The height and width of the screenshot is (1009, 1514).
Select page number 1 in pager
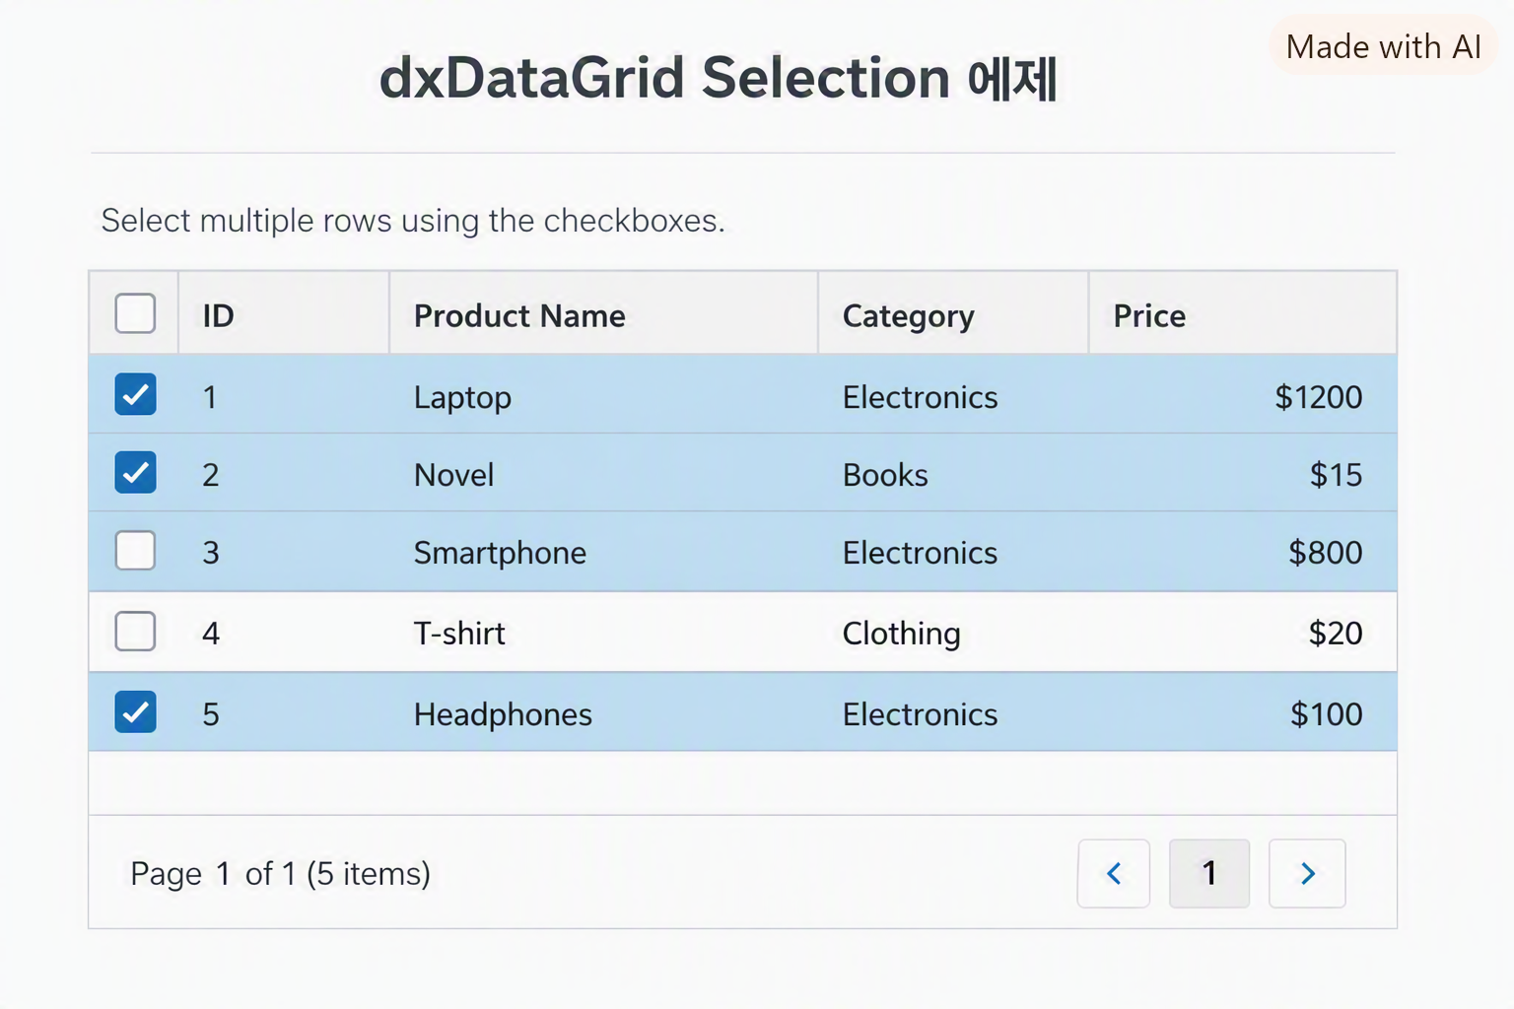pos(1208,873)
